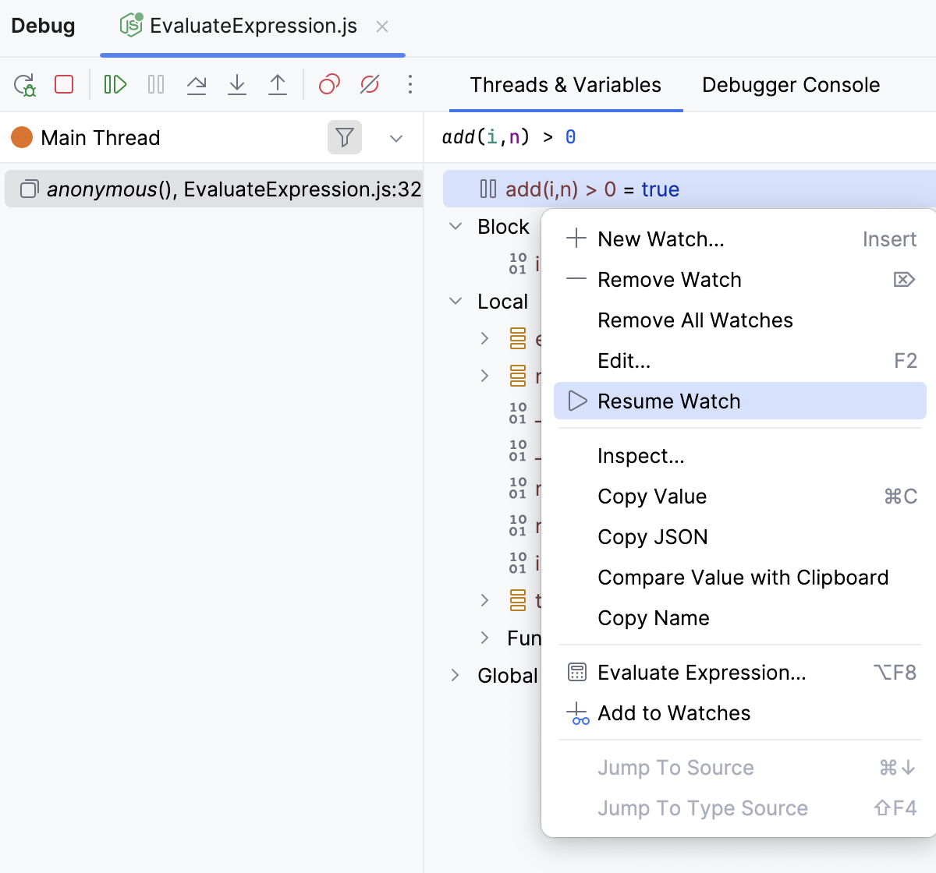Step out of the current function

(278, 84)
